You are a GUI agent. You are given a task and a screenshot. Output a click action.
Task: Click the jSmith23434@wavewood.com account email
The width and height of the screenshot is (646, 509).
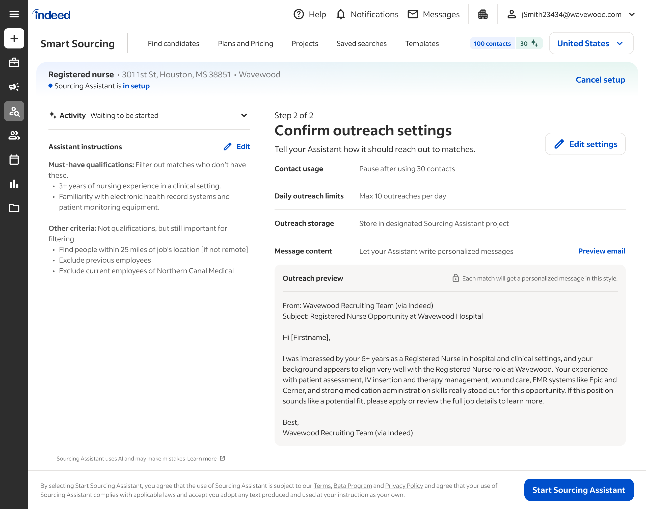[x=571, y=14]
